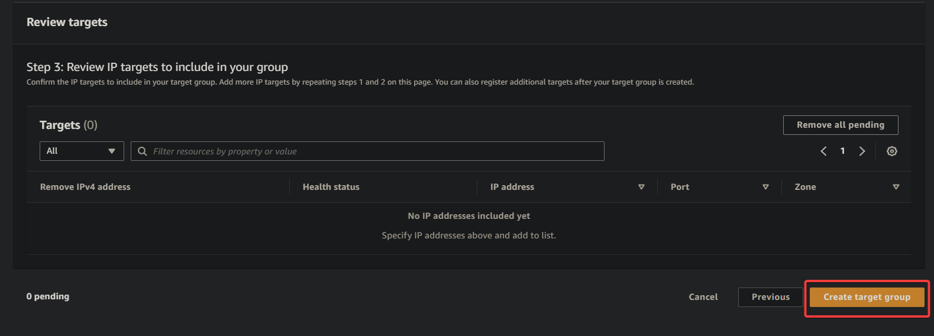Go to the previous page using the left chevron
Viewport: 934px width, 336px height.
point(823,151)
